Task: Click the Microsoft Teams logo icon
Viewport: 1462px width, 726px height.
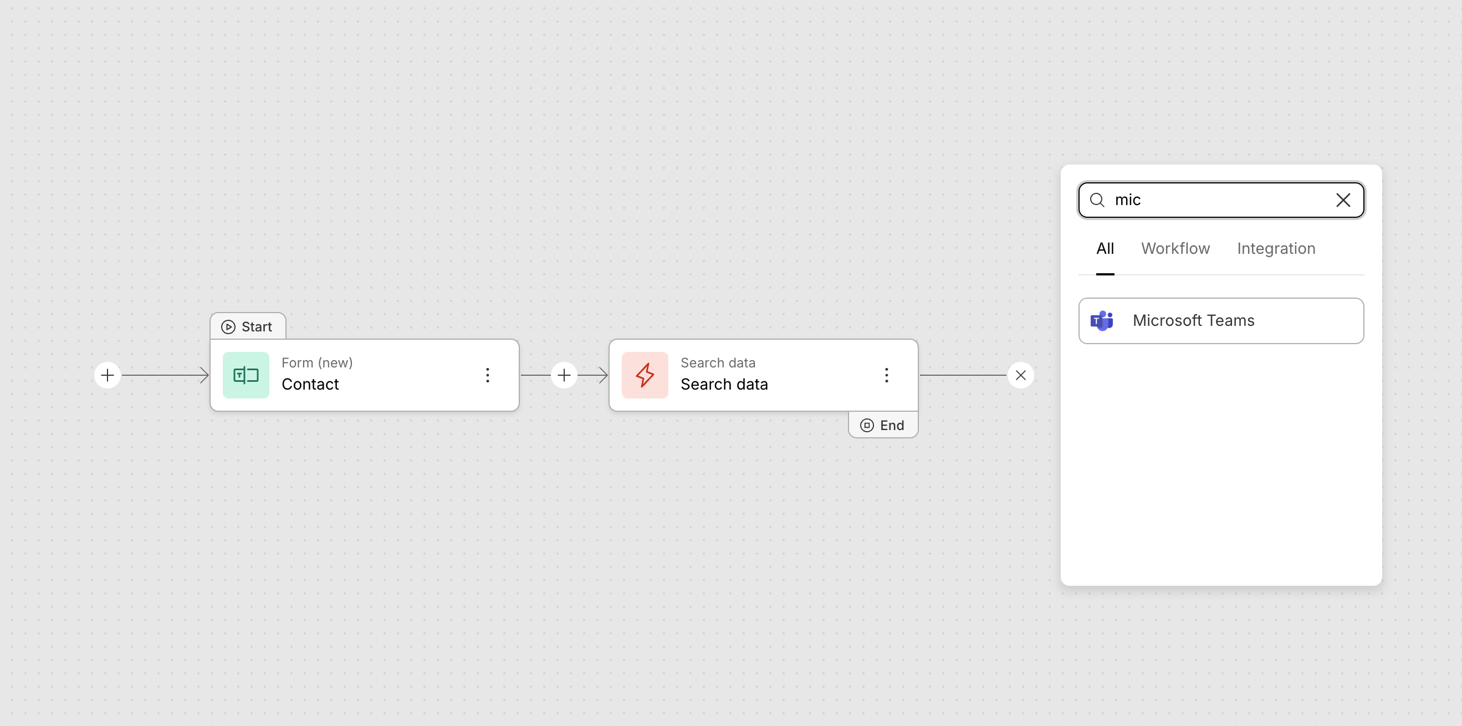Action: click(x=1102, y=321)
